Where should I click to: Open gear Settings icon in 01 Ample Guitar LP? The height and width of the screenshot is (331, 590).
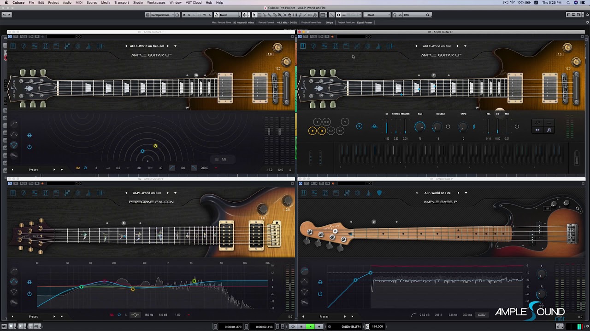(368, 46)
